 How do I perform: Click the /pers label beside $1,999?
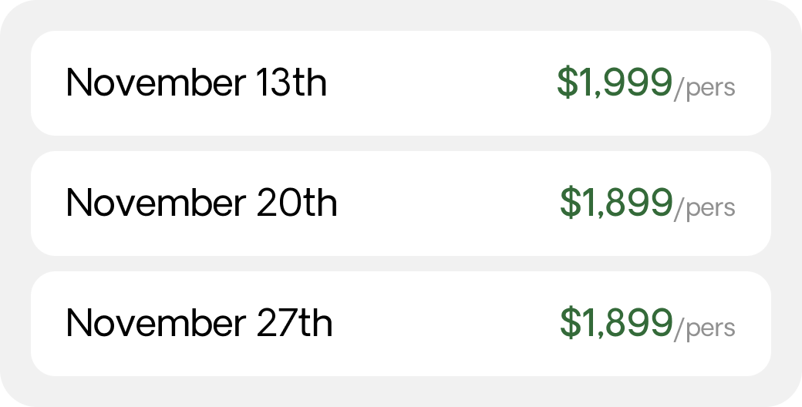(x=704, y=89)
